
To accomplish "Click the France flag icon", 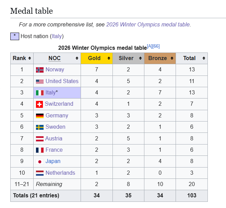I will (x=40, y=150).
